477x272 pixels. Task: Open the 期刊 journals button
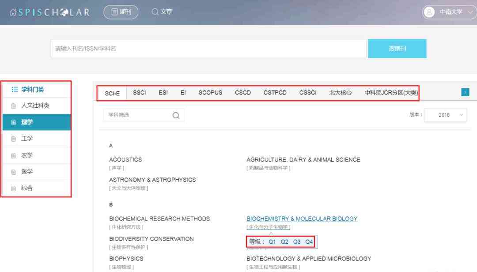point(121,12)
